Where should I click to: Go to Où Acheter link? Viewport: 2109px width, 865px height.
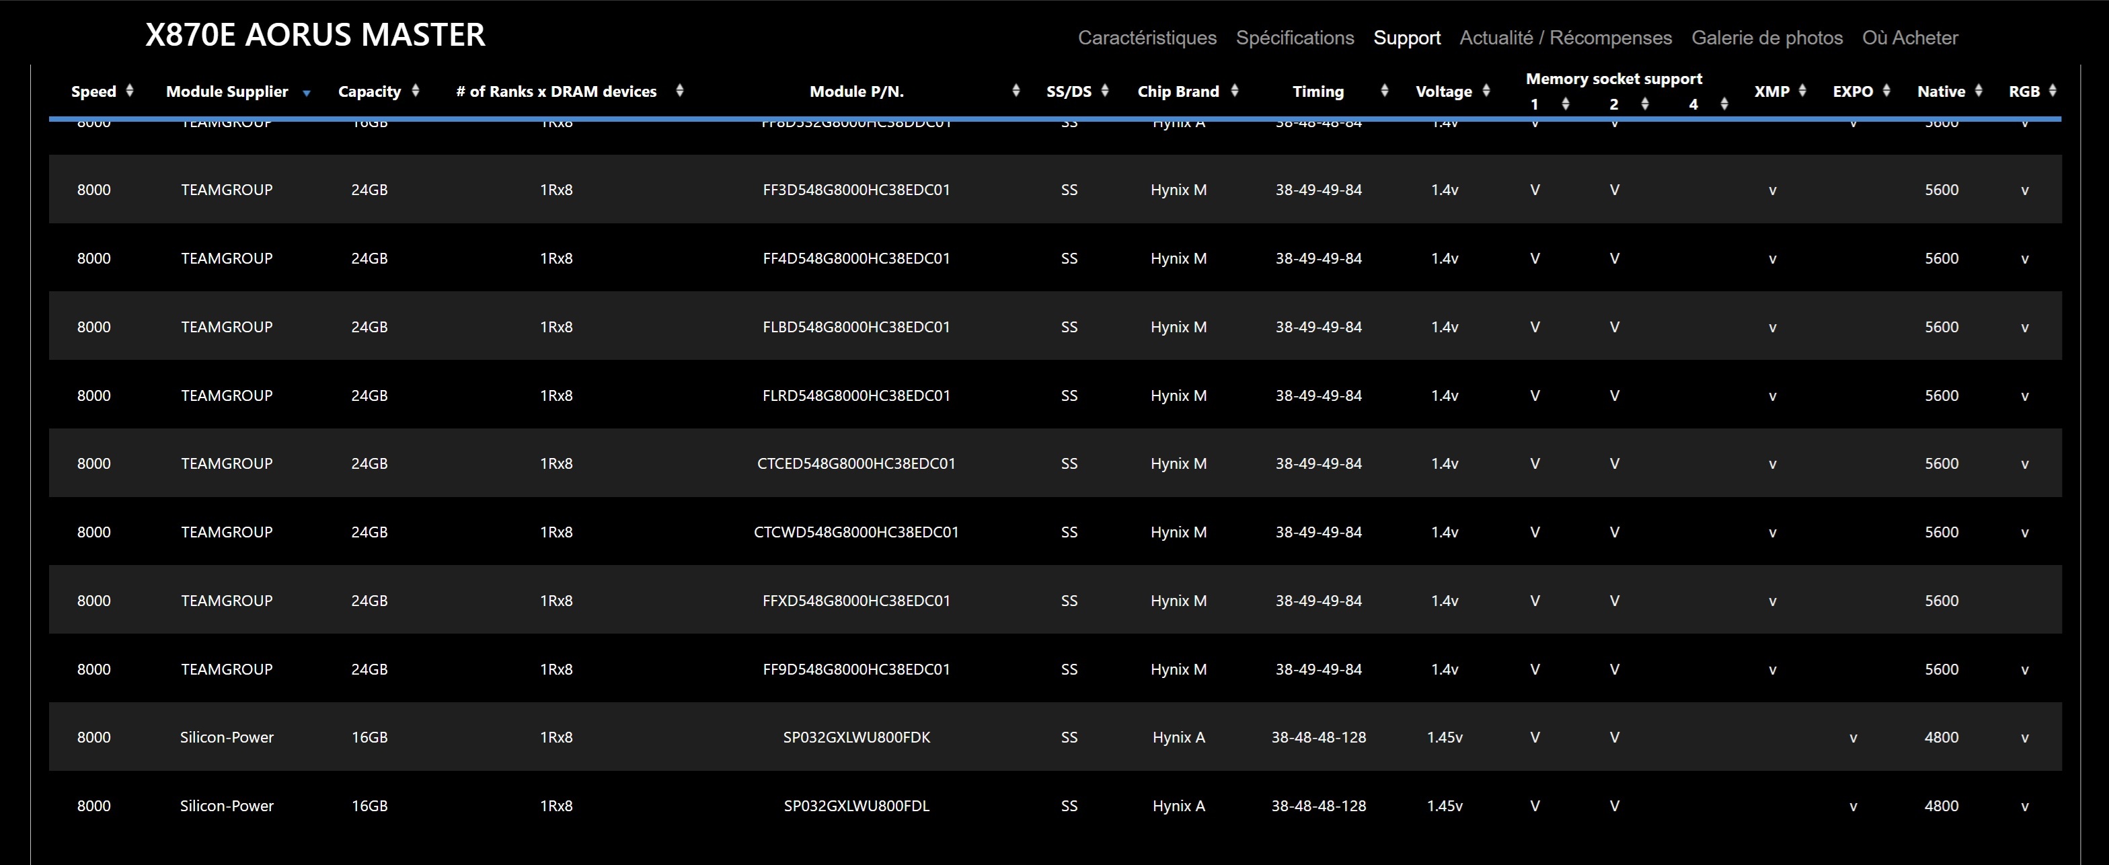click(x=1909, y=38)
